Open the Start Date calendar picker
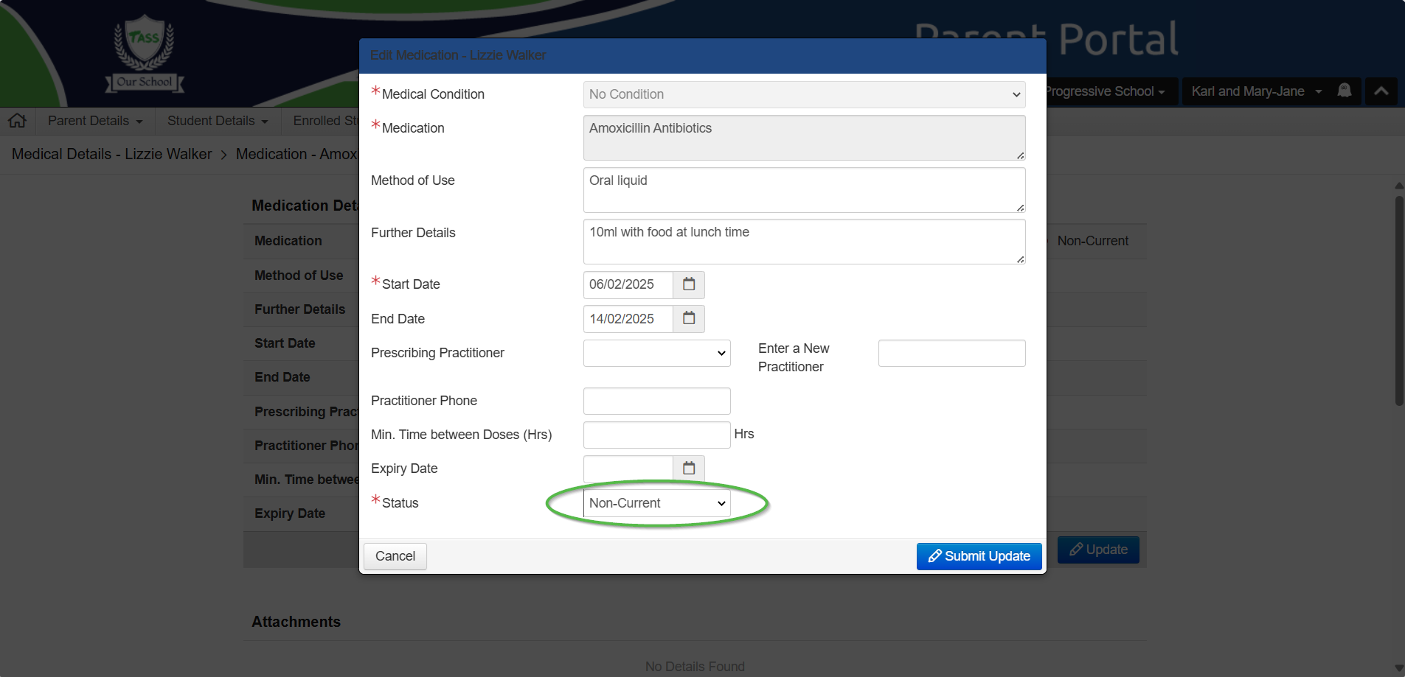Screen dimensions: 1405x677 689,284
